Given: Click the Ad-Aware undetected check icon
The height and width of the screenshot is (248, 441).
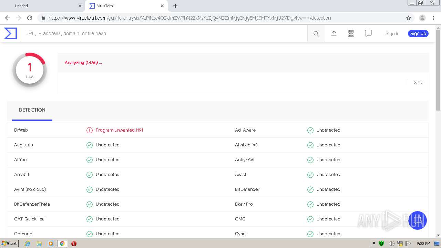Looking at the screenshot, I should point(310,130).
